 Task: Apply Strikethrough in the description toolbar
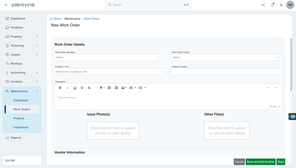[82, 88]
